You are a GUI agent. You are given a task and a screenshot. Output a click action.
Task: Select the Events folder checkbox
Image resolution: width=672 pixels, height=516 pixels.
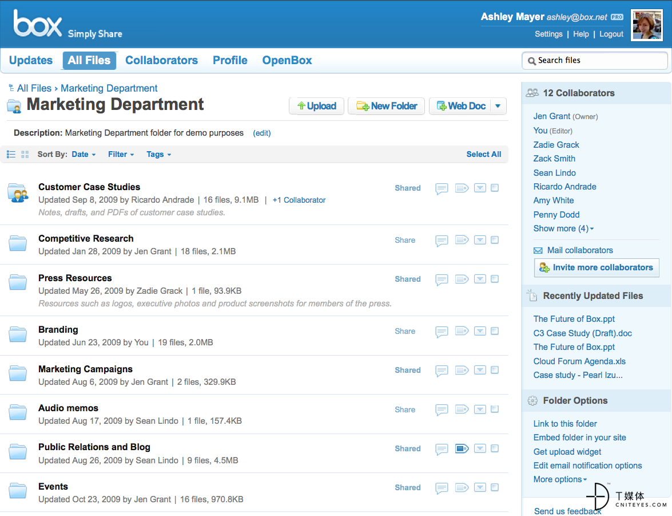click(495, 488)
